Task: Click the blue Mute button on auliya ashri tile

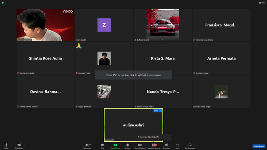Action: pos(156,111)
